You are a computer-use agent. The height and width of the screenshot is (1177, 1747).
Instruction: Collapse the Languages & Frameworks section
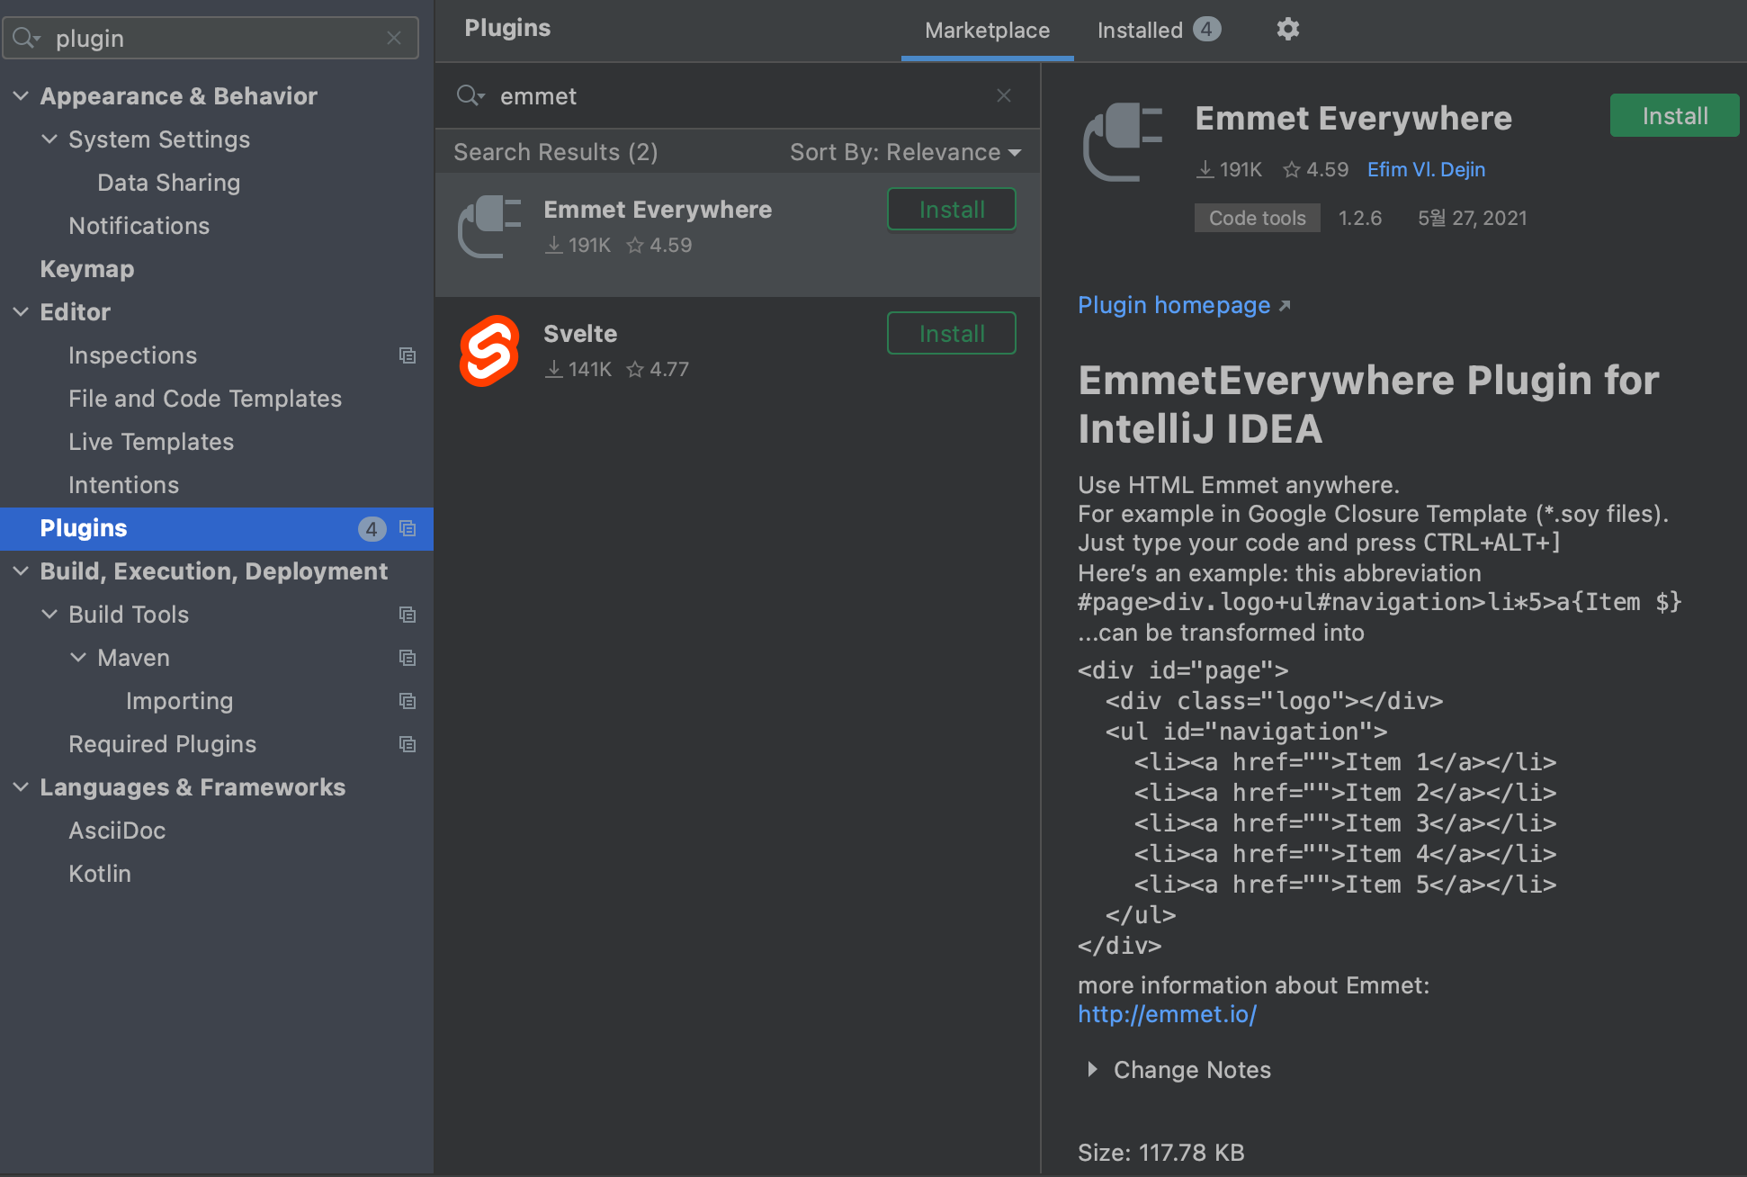[x=21, y=787]
